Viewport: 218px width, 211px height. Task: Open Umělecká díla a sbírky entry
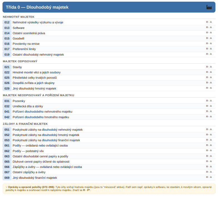point(109,106)
